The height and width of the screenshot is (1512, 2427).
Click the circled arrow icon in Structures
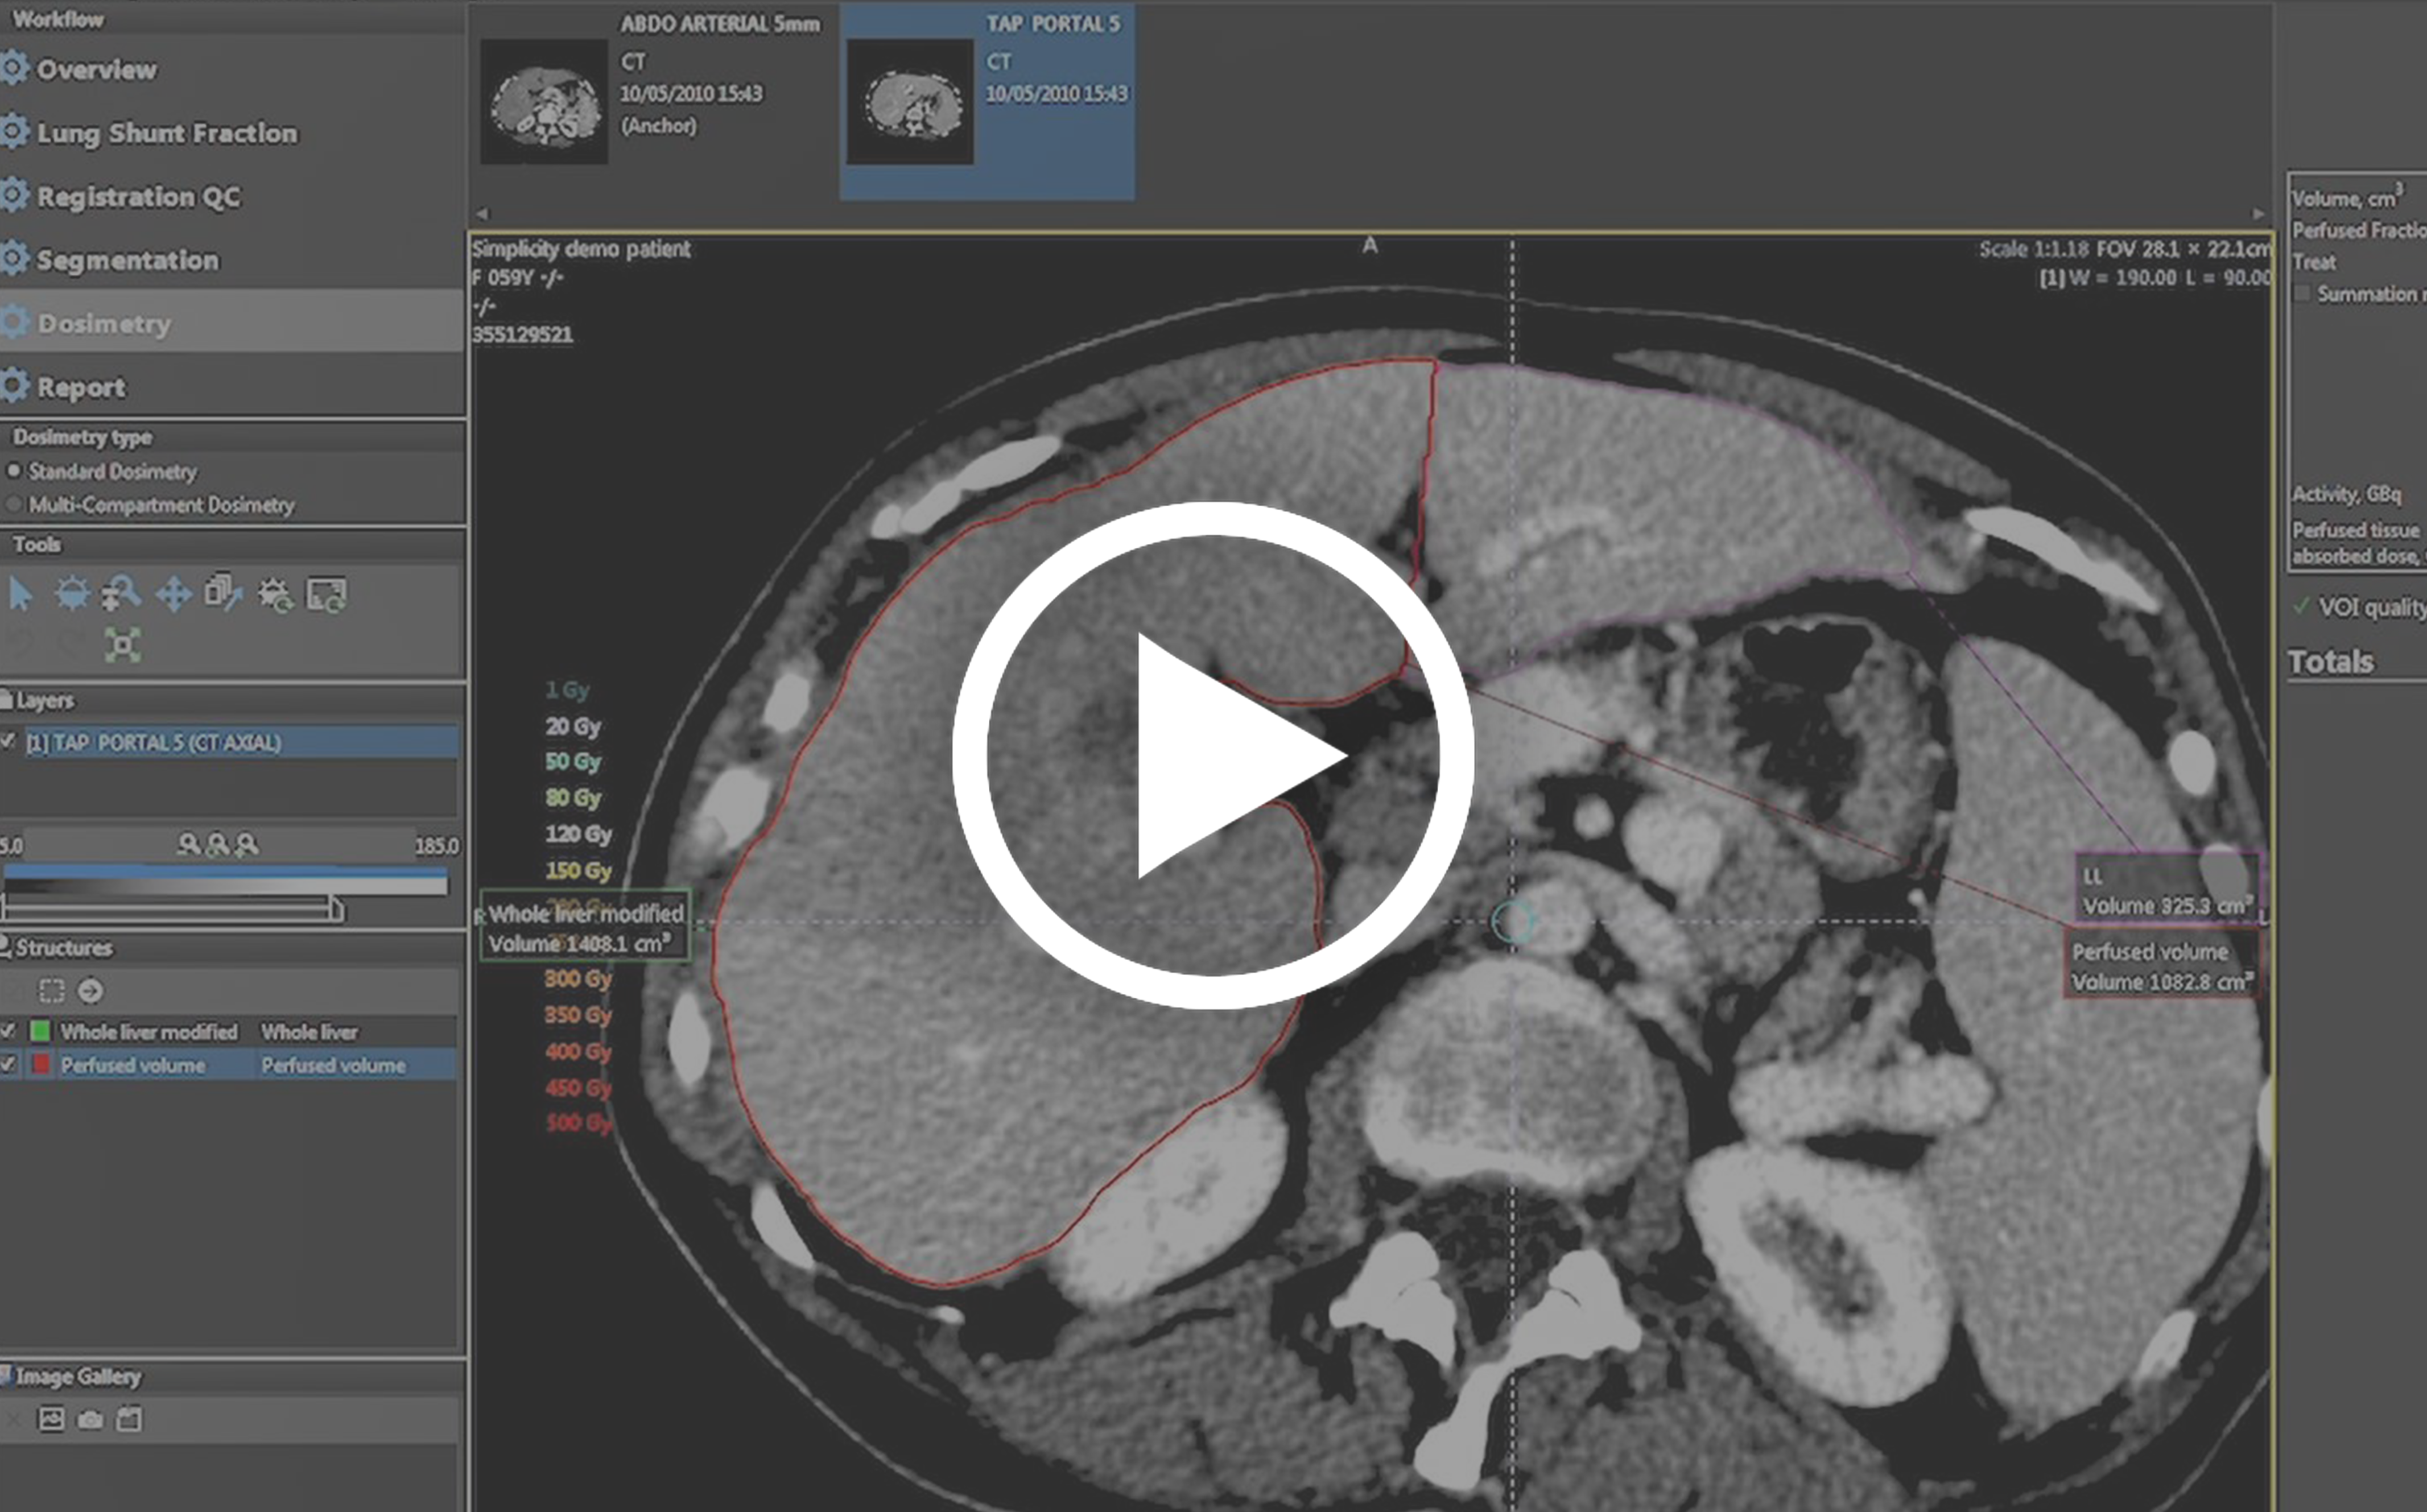(x=90, y=991)
